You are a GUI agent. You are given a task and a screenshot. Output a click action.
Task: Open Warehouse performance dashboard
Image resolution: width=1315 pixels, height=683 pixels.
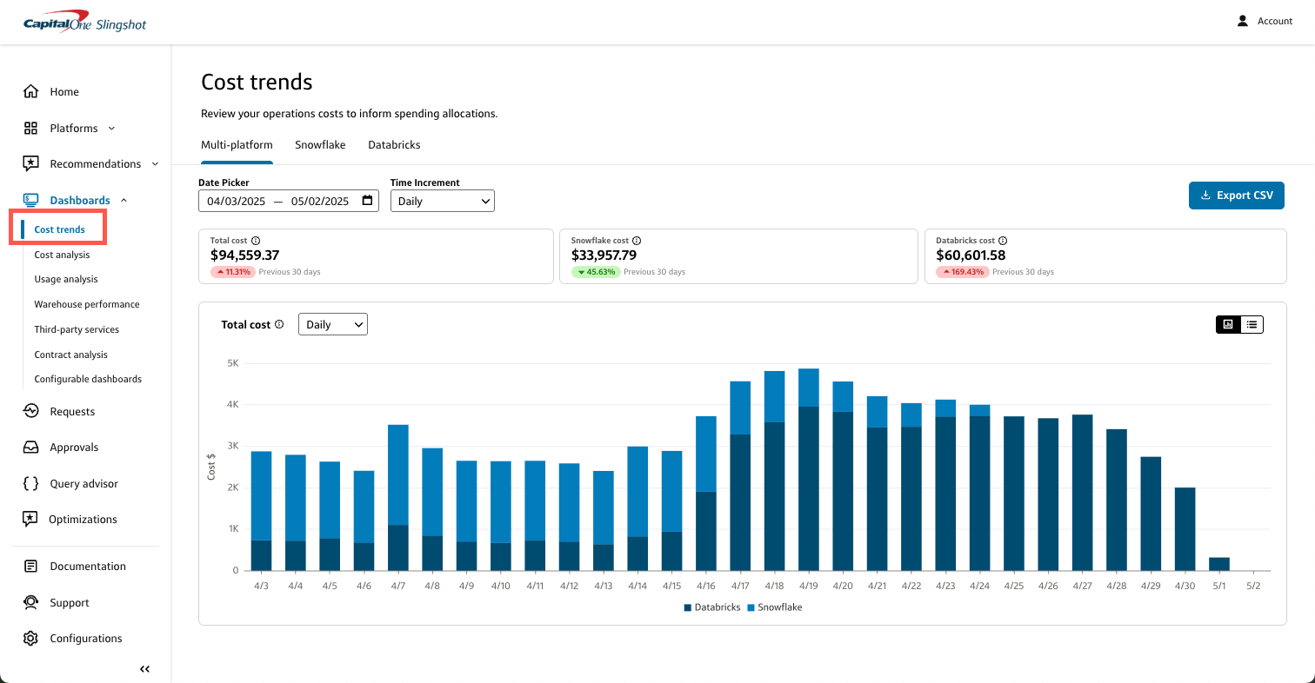tap(87, 304)
